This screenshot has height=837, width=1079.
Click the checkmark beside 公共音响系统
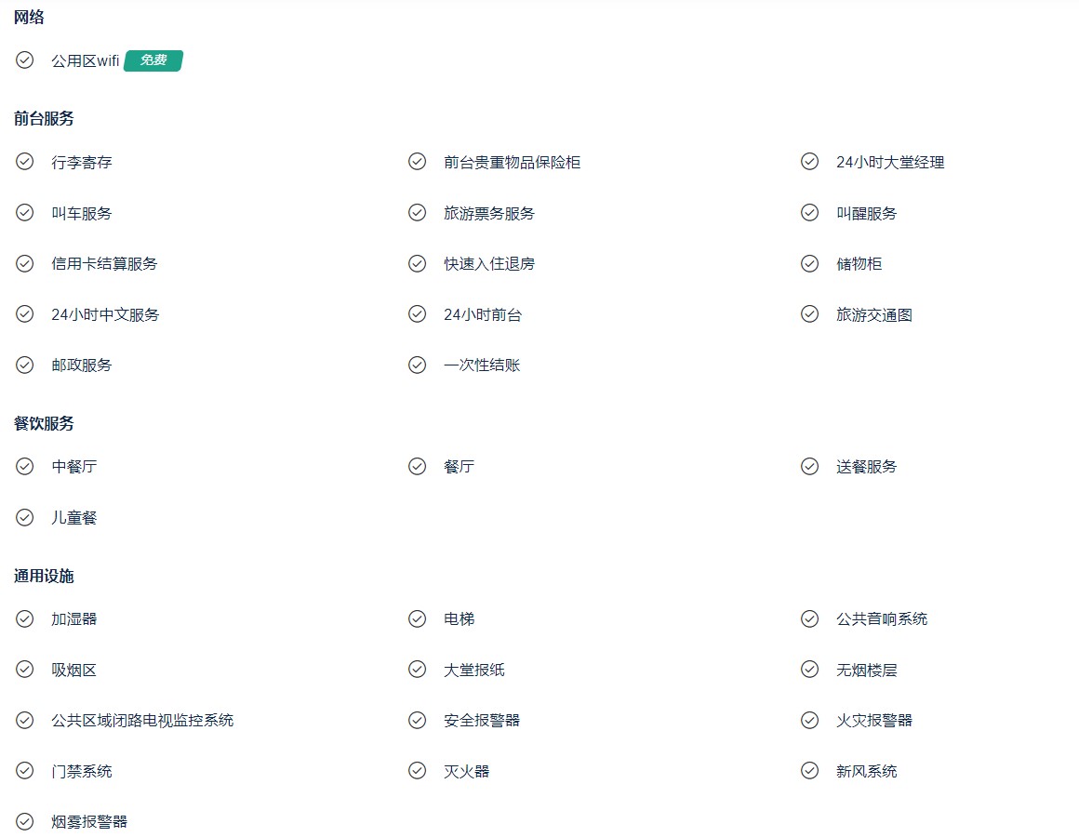(810, 619)
